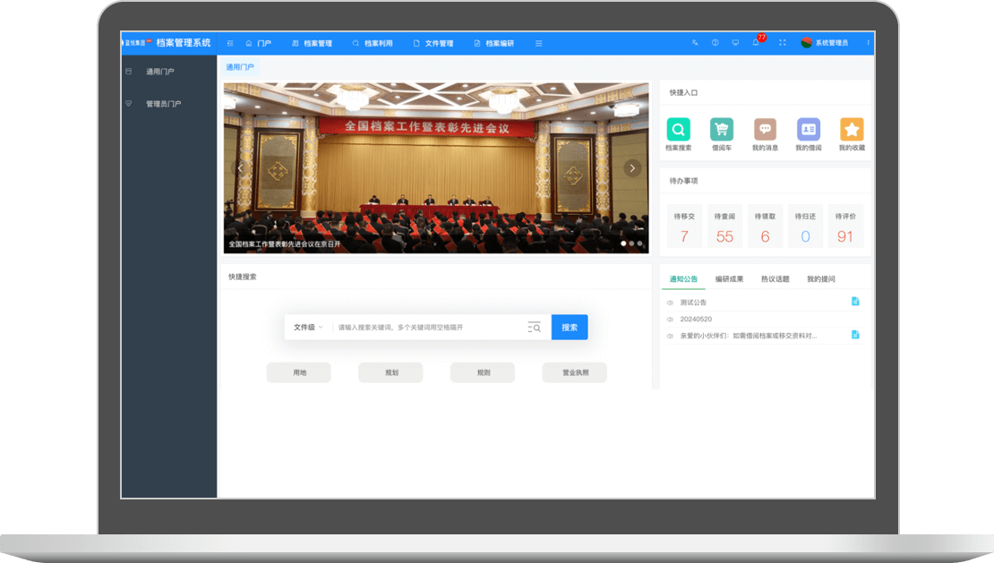Expand the 文件级 search level dropdown
The image size is (994, 563).
pyautogui.click(x=308, y=328)
